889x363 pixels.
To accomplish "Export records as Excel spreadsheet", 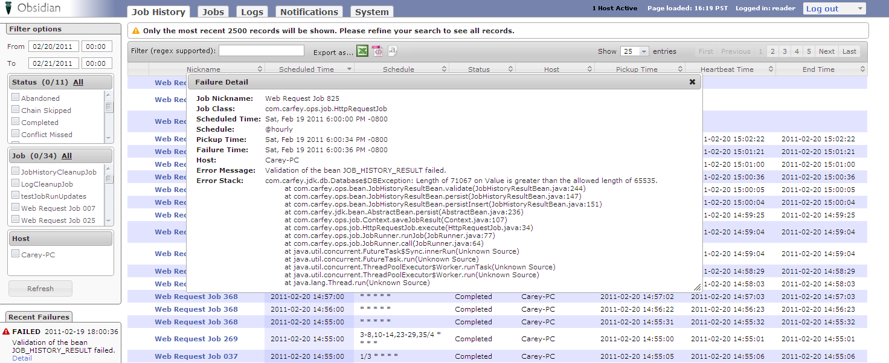I will tap(362, 51).
